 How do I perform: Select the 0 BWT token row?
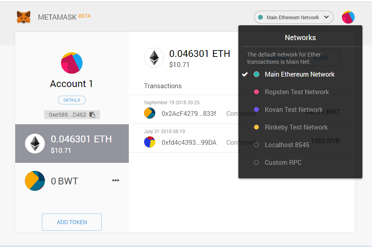pyautogui.click(x=72, y=181)
